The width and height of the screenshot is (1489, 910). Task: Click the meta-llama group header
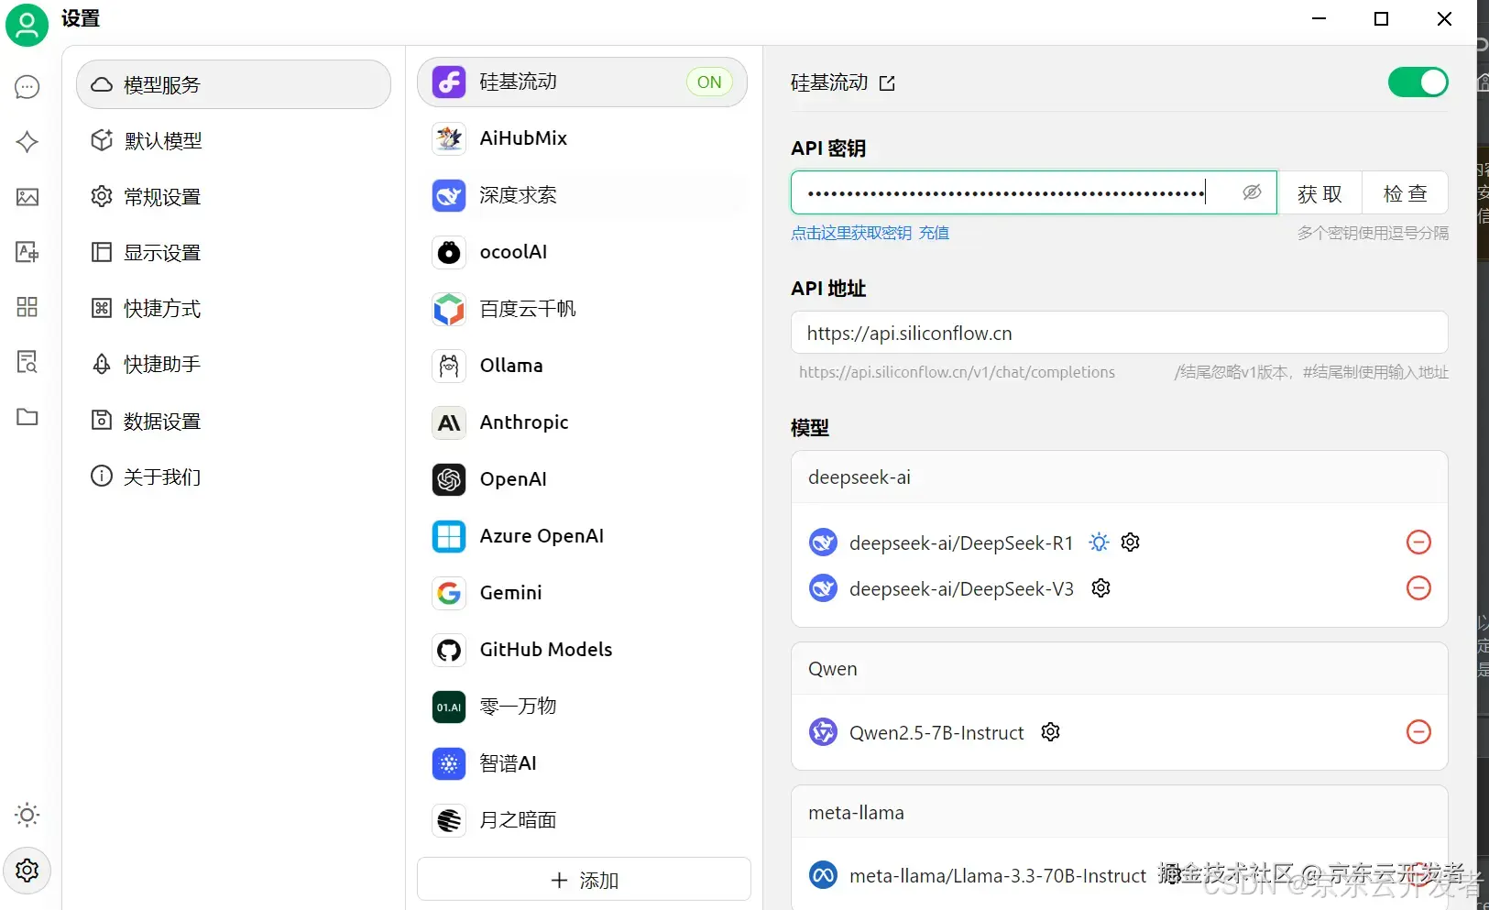1119,813
